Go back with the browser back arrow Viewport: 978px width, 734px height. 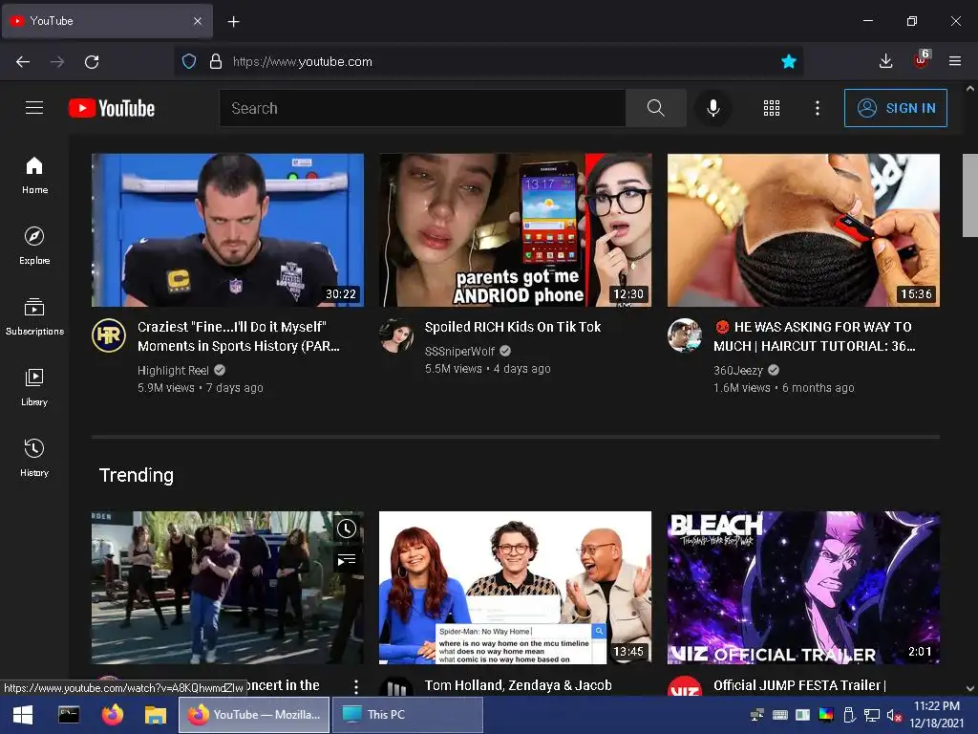coord(23,62)
